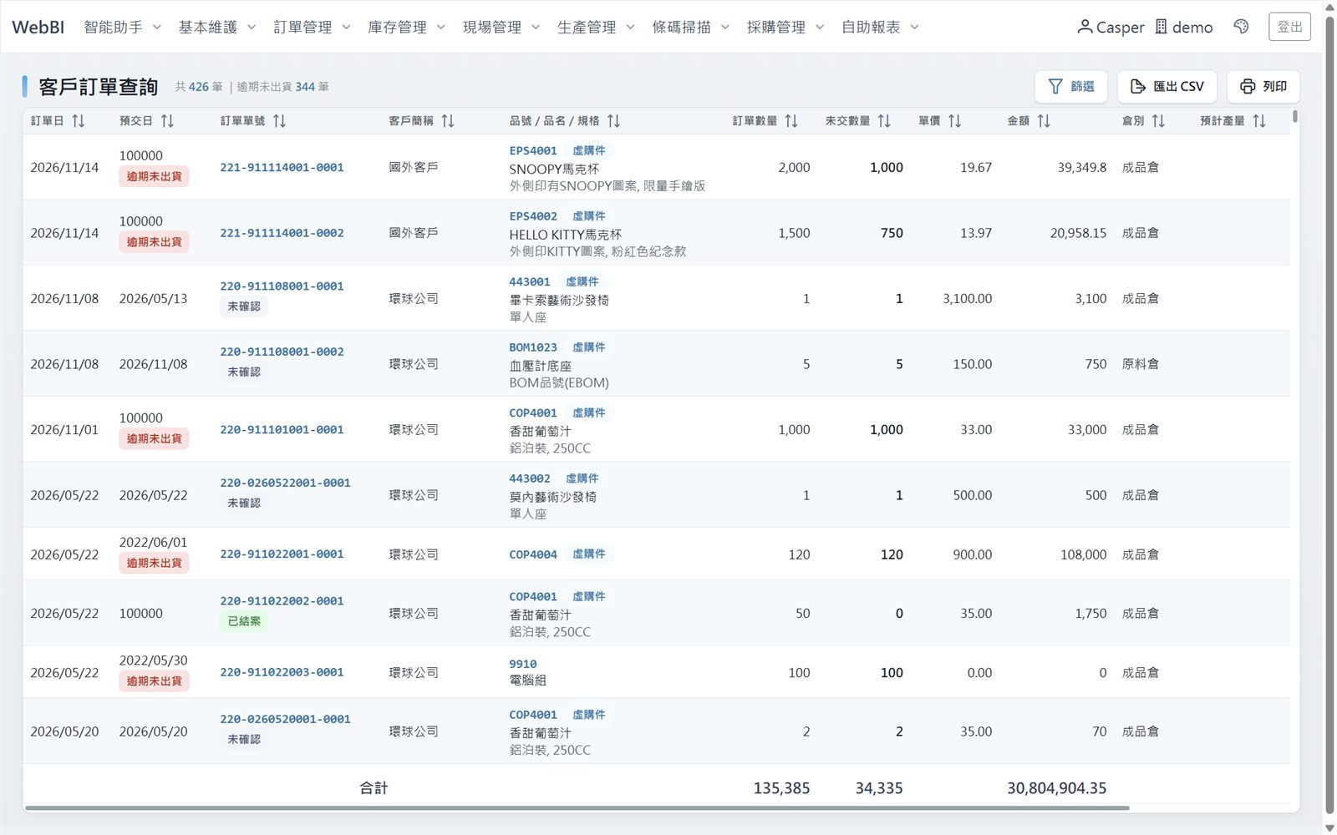Screen dimensions: 1337x835
Task: Expand the 智能助手 menu
Action: point(122,27)
